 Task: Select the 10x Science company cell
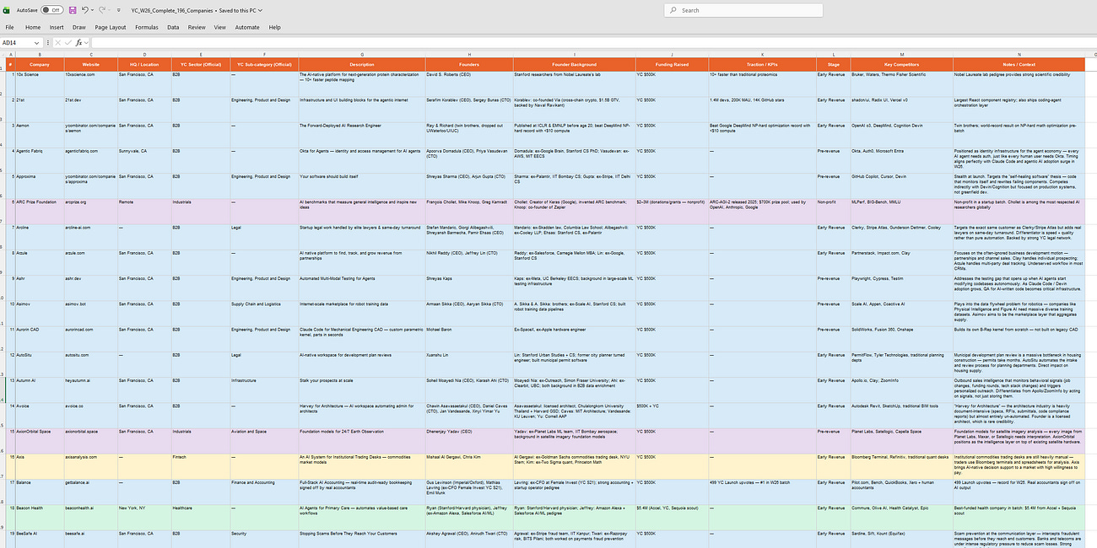pos(40,84)
